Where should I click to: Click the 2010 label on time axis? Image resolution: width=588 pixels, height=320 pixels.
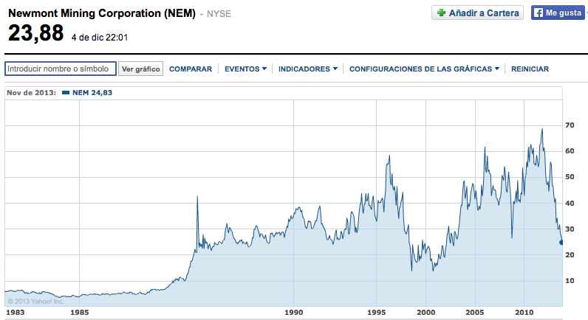point(524,313)
